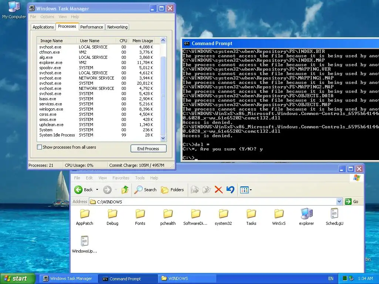Select the uphclean.exe process row
379x284 pixels.
tap(98, 125)
